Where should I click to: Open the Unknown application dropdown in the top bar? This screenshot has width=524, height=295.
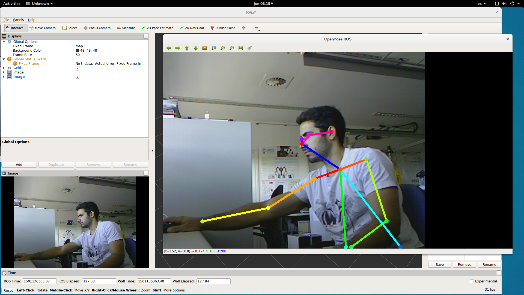click(x=40, y=4)
